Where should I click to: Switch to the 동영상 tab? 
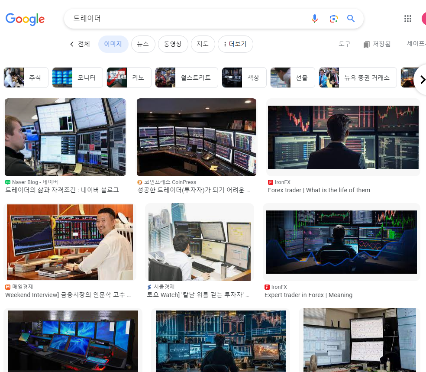[x=173, y=44]
